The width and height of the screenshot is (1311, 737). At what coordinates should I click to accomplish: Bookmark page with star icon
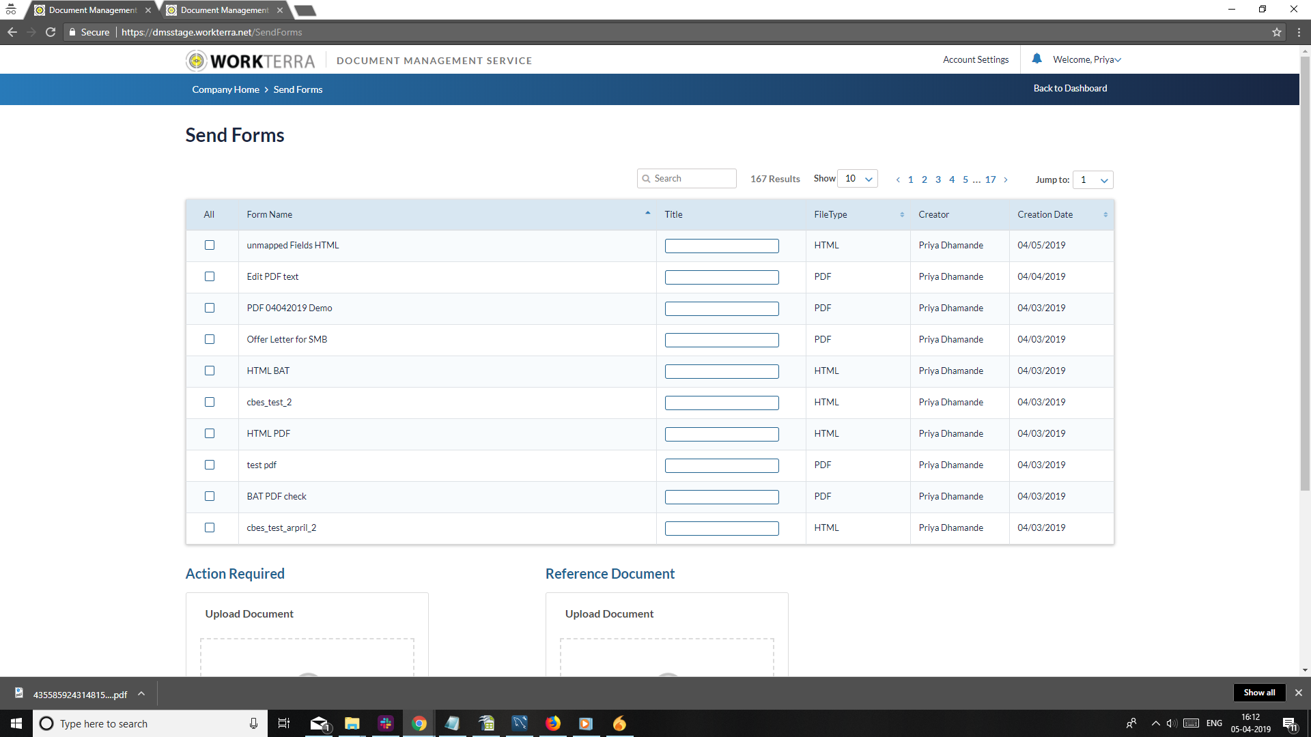[x=1276, y=32]
